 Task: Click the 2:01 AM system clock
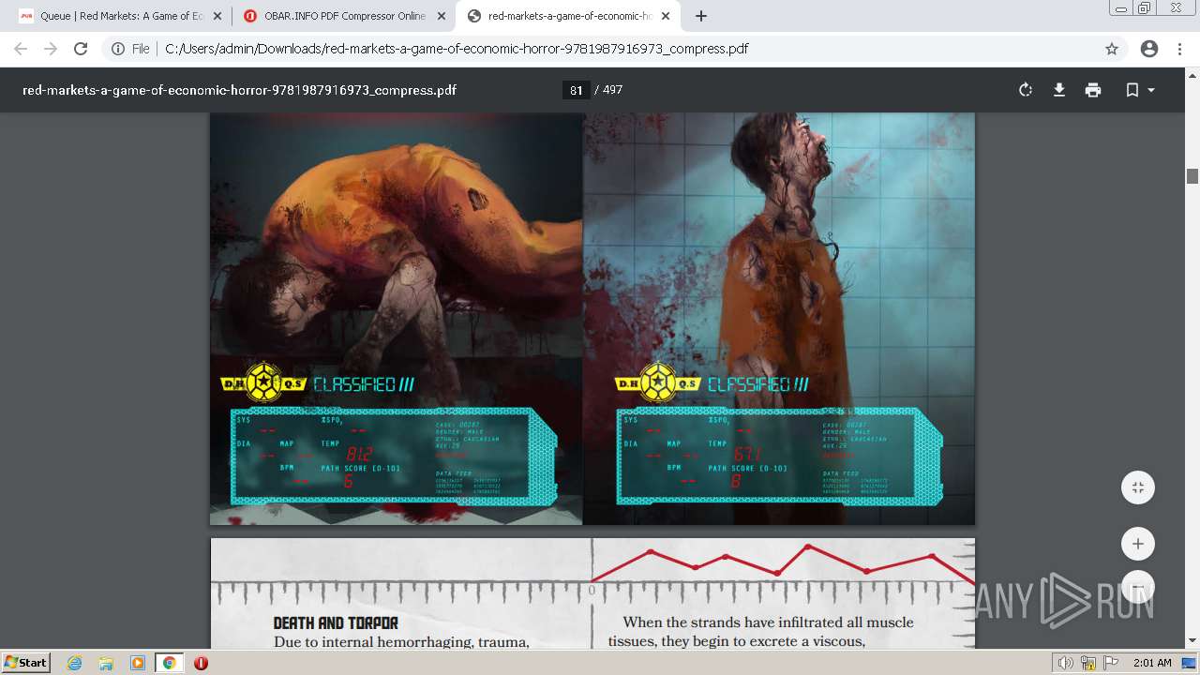pyautogui.click(x=1152, y=663)
